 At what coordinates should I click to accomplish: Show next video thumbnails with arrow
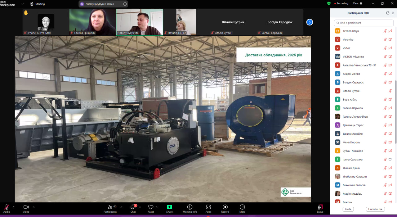310,22
